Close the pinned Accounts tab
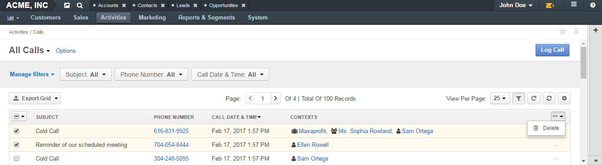The image size is (602, 165). (x=124, y=6)
